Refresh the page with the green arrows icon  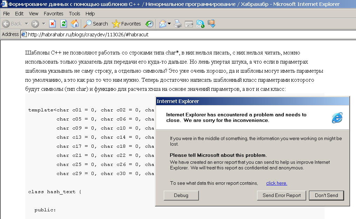63,24
